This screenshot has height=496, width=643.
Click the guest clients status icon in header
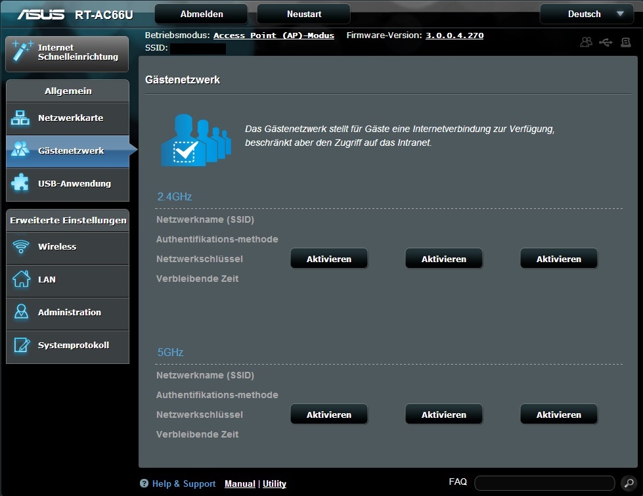[x=587, y=42]
